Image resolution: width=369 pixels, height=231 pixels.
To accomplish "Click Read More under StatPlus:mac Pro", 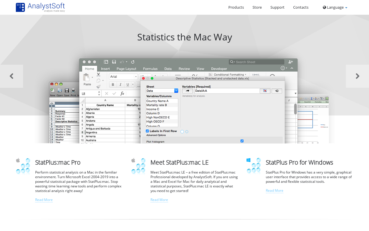I will 44,200.
